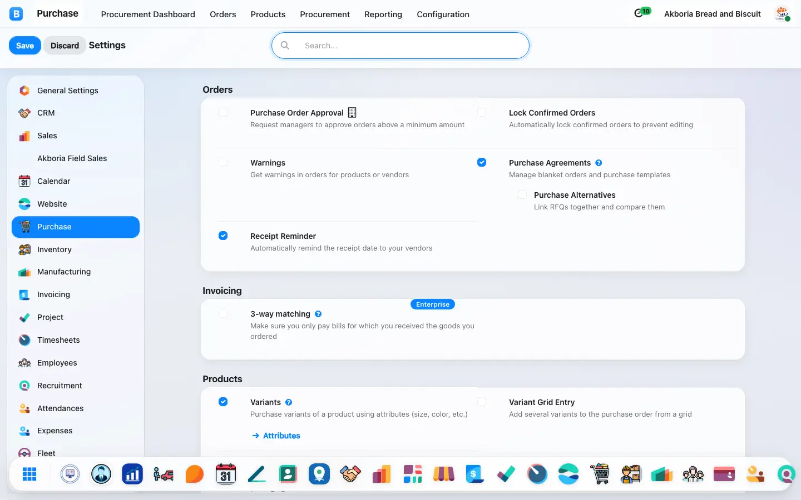Open the Configuration menu
The image size is (801, 500).
pyautogui.click(x=443, y=14)
